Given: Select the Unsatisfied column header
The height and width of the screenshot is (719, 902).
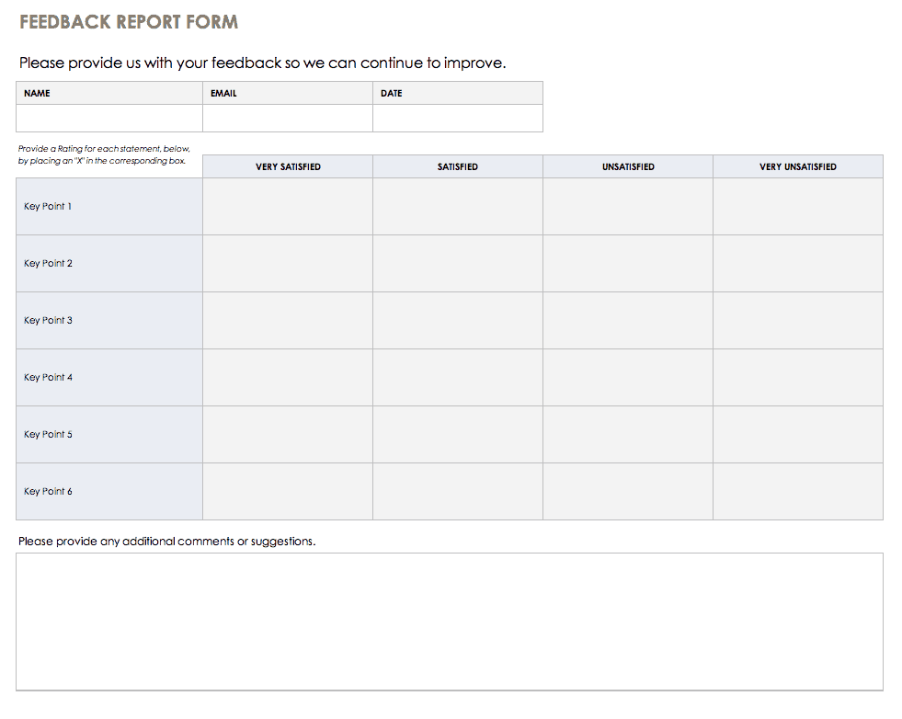Looking at the screenshot, I should [627, 166].
